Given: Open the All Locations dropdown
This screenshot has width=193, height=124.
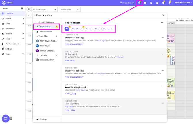Looking at the screenshot, I should pos(69,10).
